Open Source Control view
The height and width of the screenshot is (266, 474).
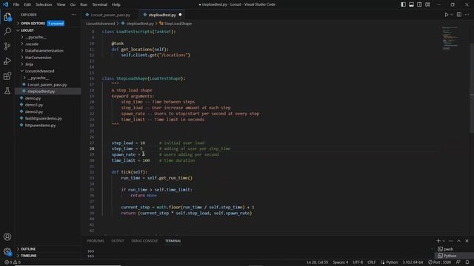[7, 46]
